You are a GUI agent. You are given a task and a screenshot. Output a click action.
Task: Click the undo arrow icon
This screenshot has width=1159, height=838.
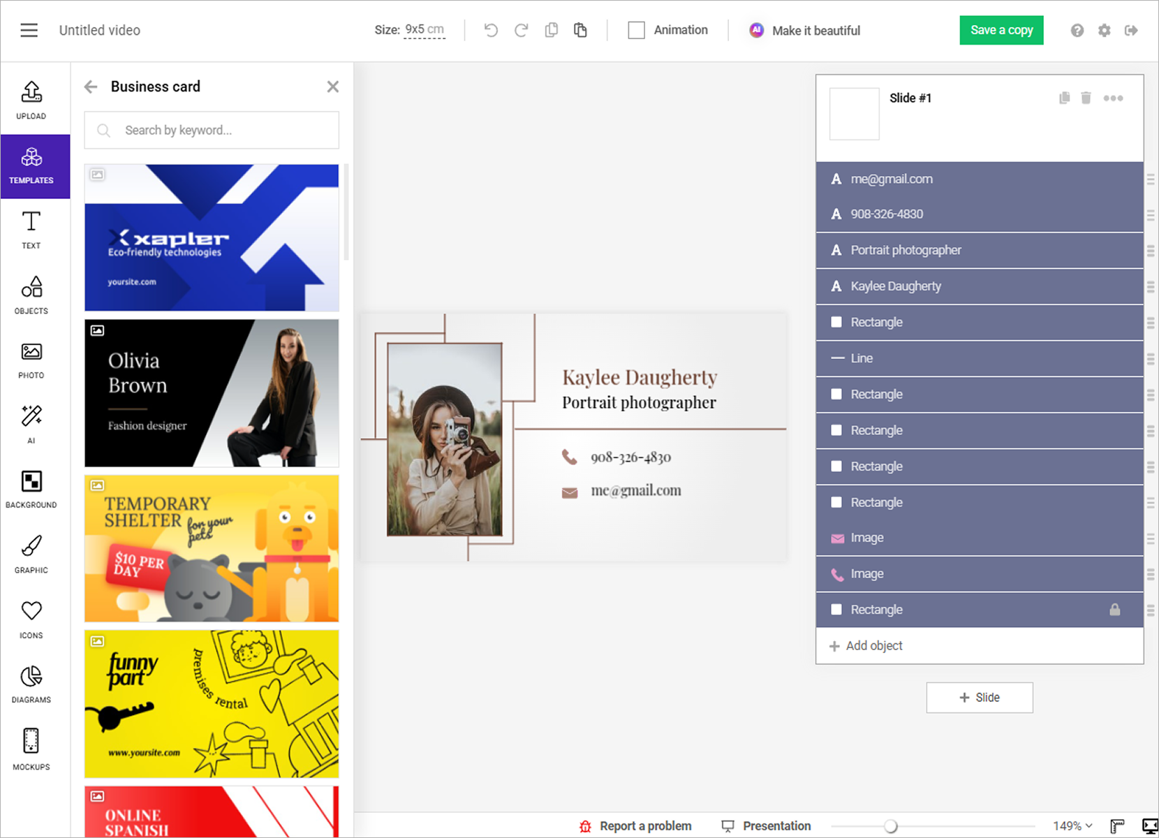(x=491, y=30)
